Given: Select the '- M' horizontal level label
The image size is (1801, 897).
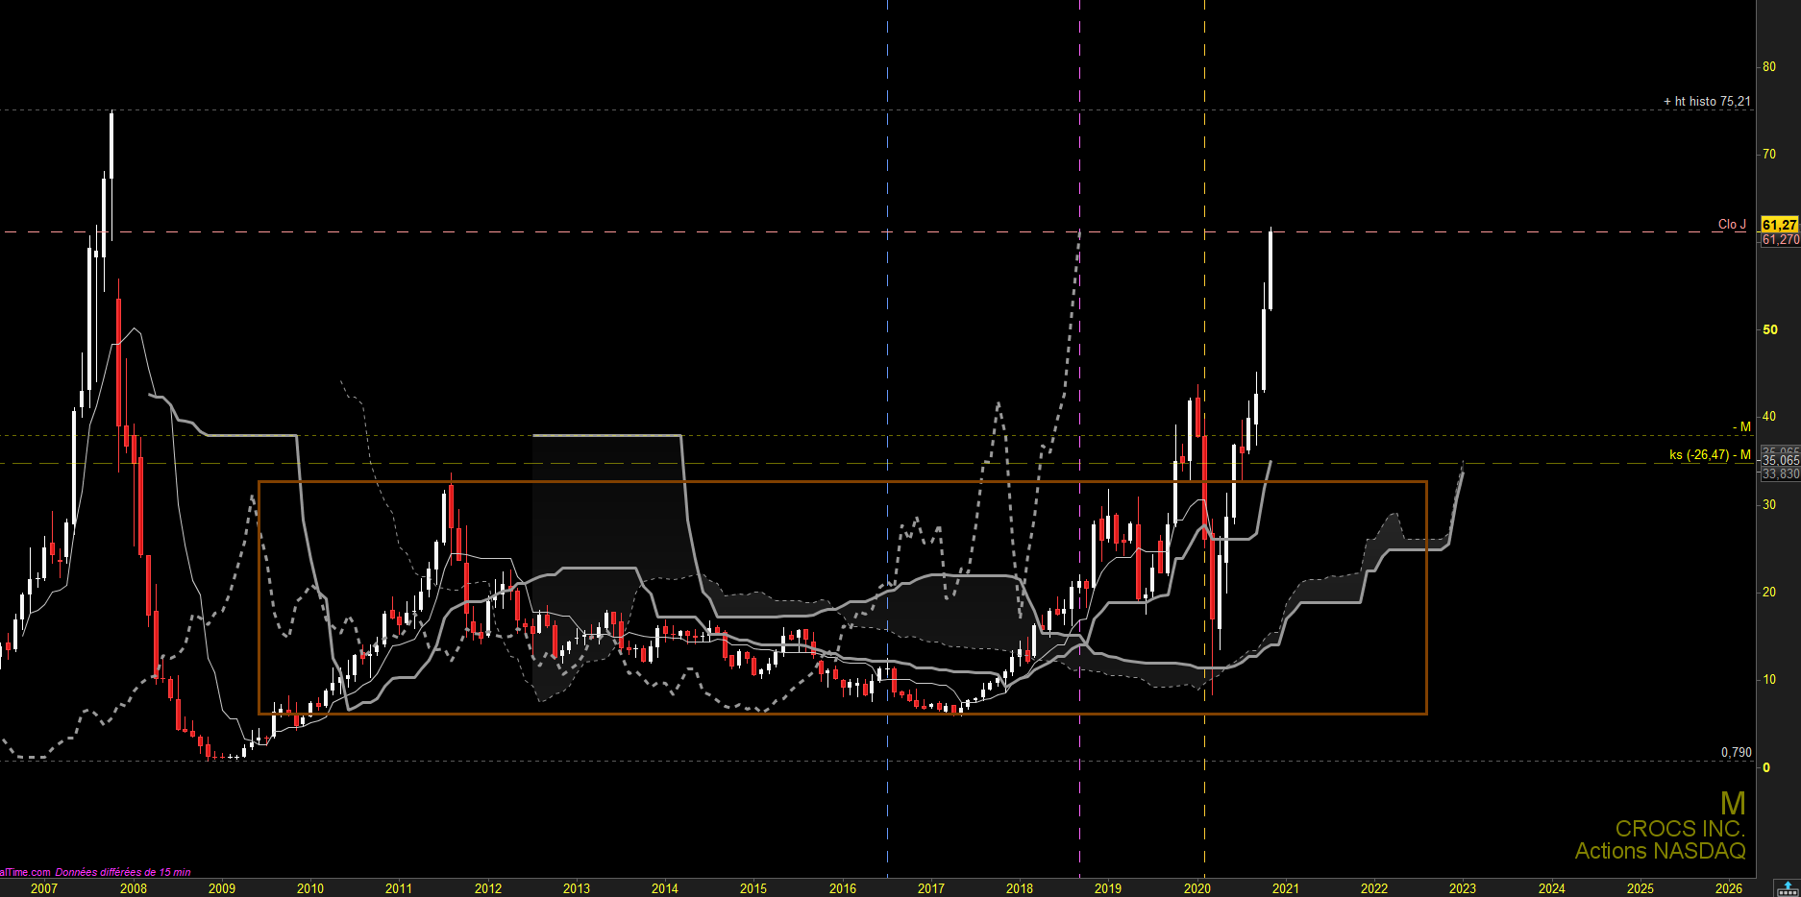Looking at the screenshot, I should point(1741,426).
